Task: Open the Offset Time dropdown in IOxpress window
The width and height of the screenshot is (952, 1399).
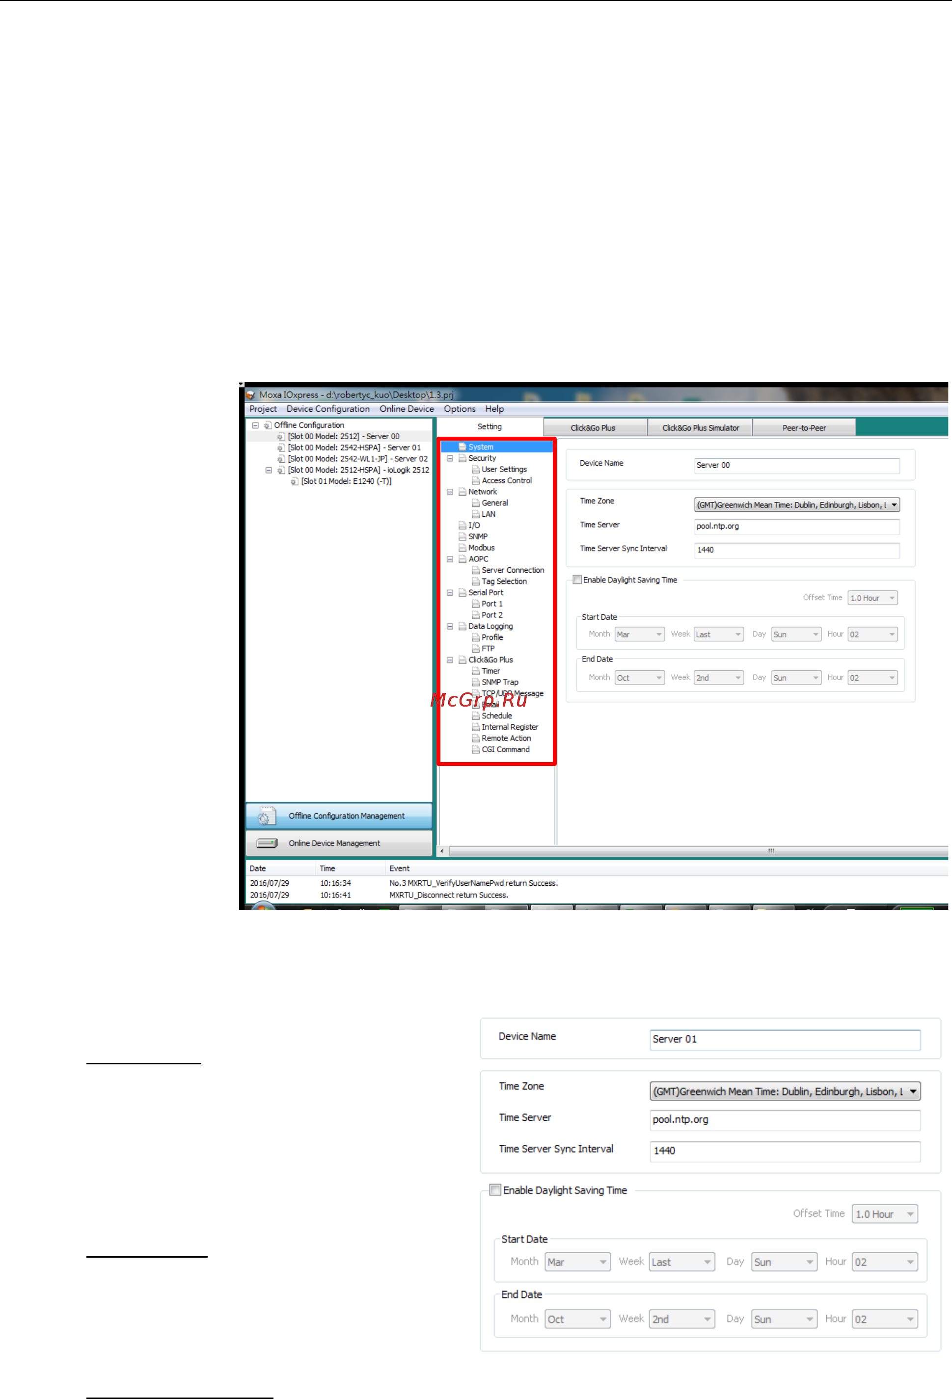Action: (x=872, y=598)
